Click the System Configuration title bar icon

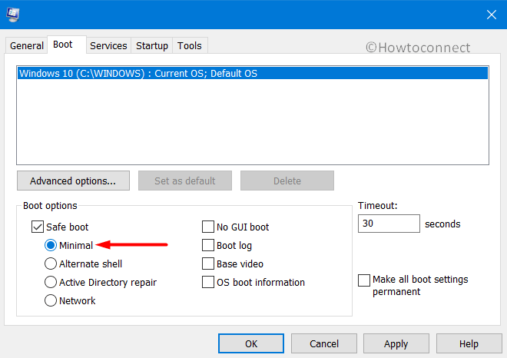(x=13, y=15)
